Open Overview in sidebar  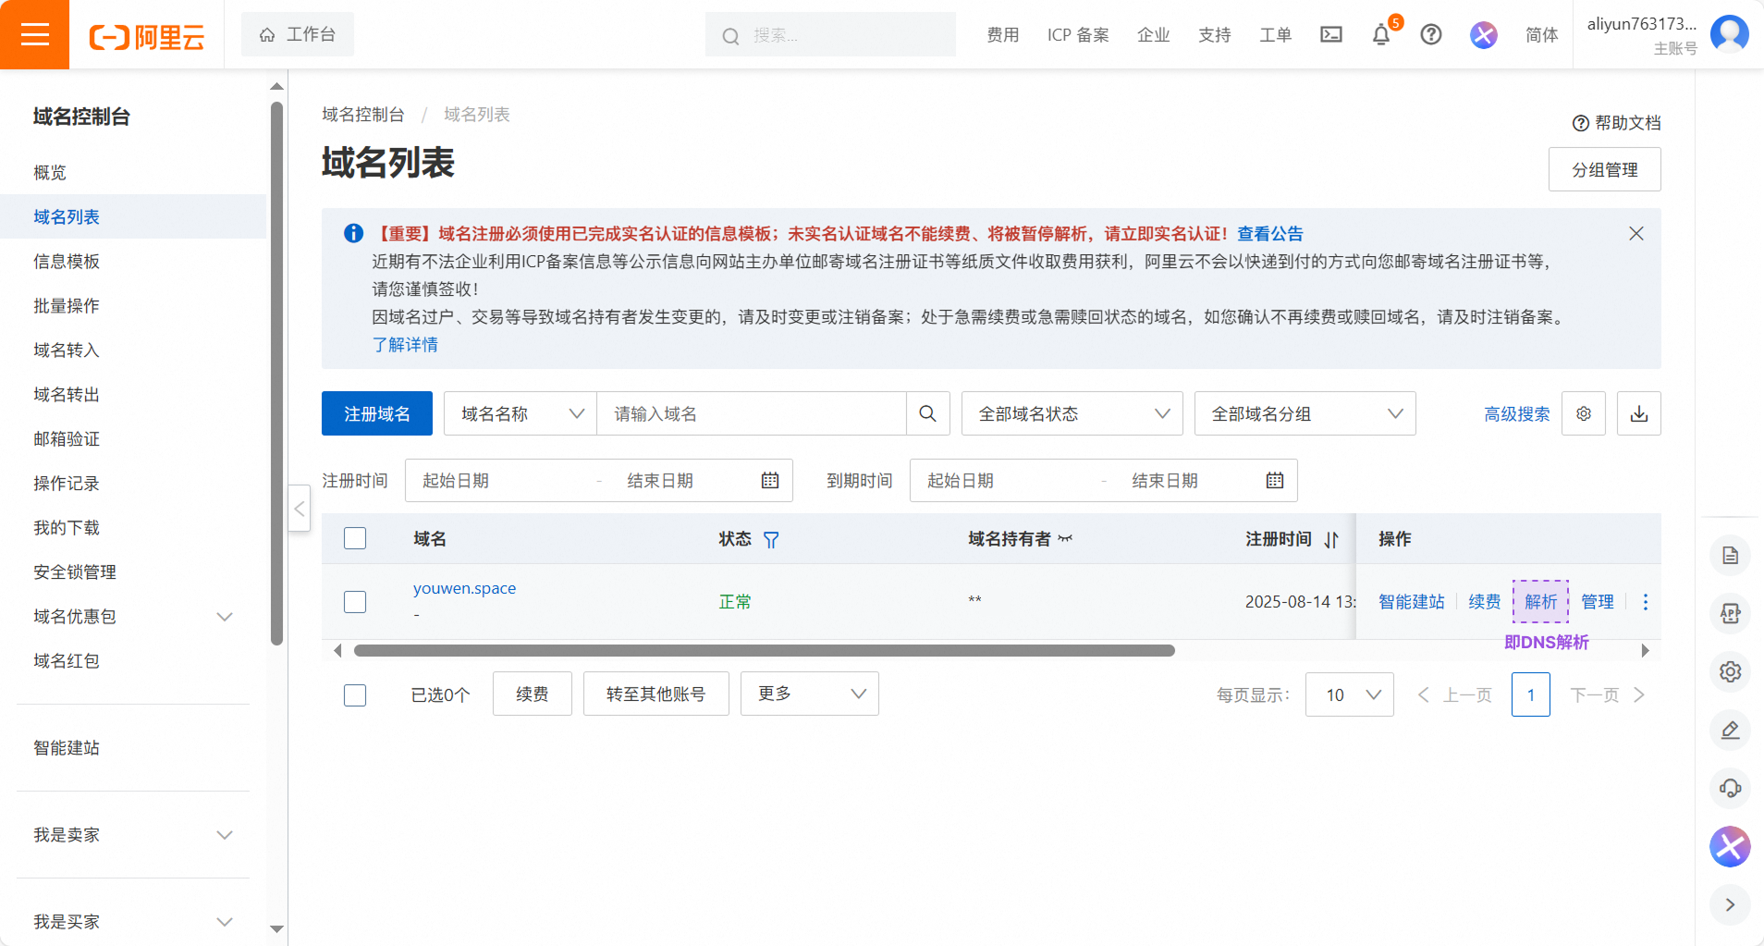click(x=50, y=173)
